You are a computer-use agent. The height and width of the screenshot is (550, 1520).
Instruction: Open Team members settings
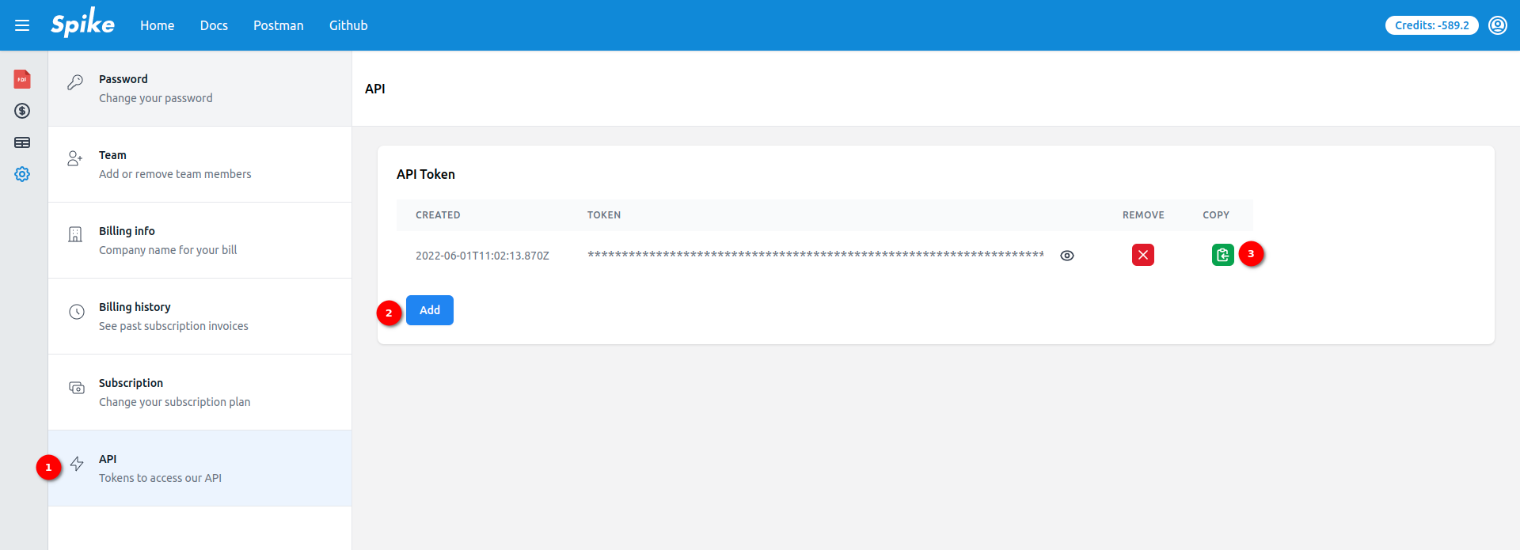click(x=199, y=165)
